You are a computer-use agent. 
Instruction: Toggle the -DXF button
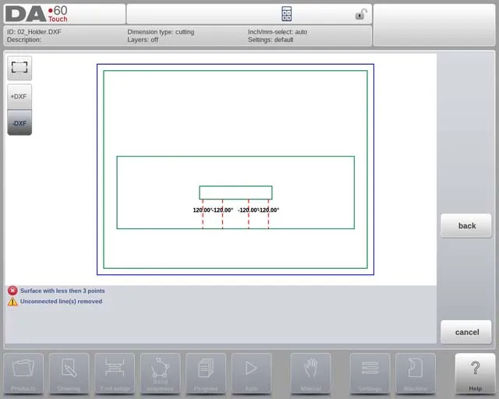click(19, 122)
